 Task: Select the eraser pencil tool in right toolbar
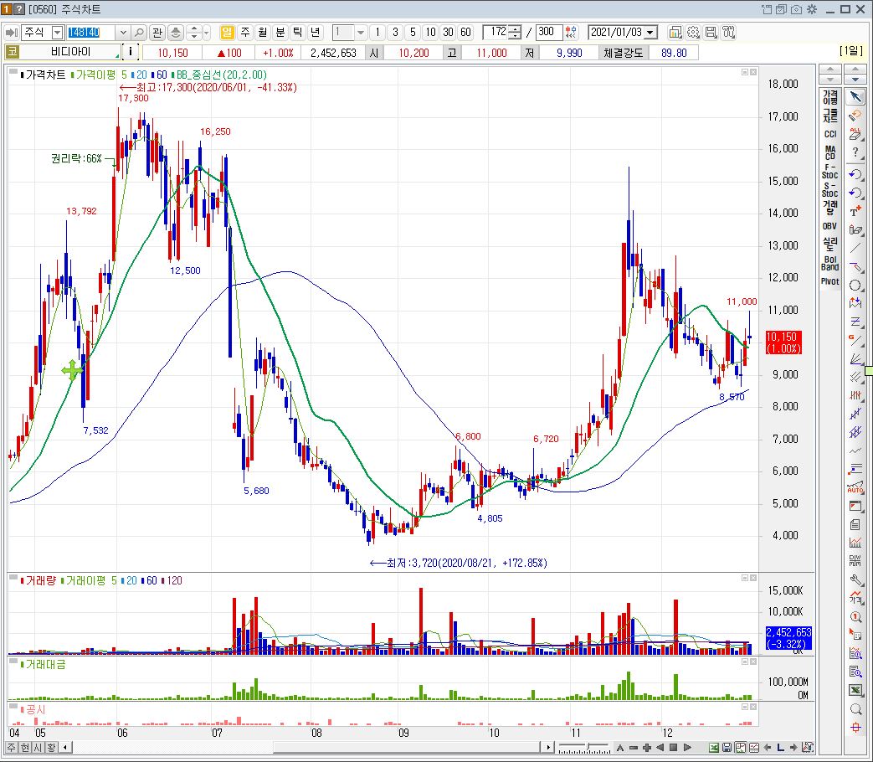(x=855, y=229)
